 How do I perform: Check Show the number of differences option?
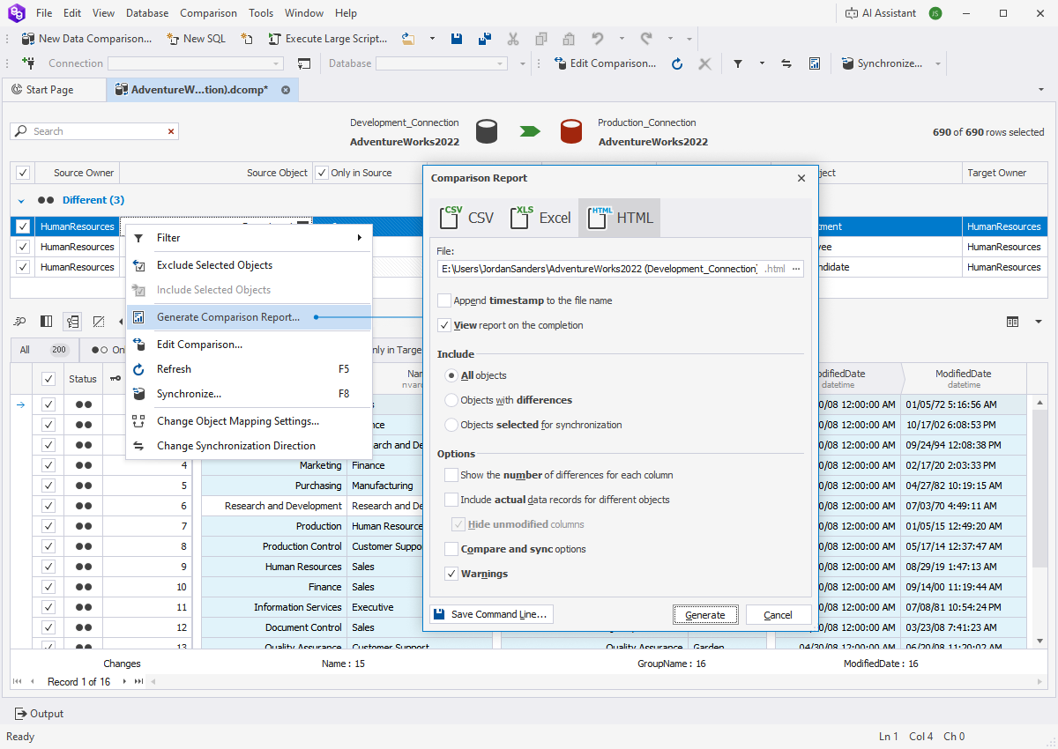451,475
